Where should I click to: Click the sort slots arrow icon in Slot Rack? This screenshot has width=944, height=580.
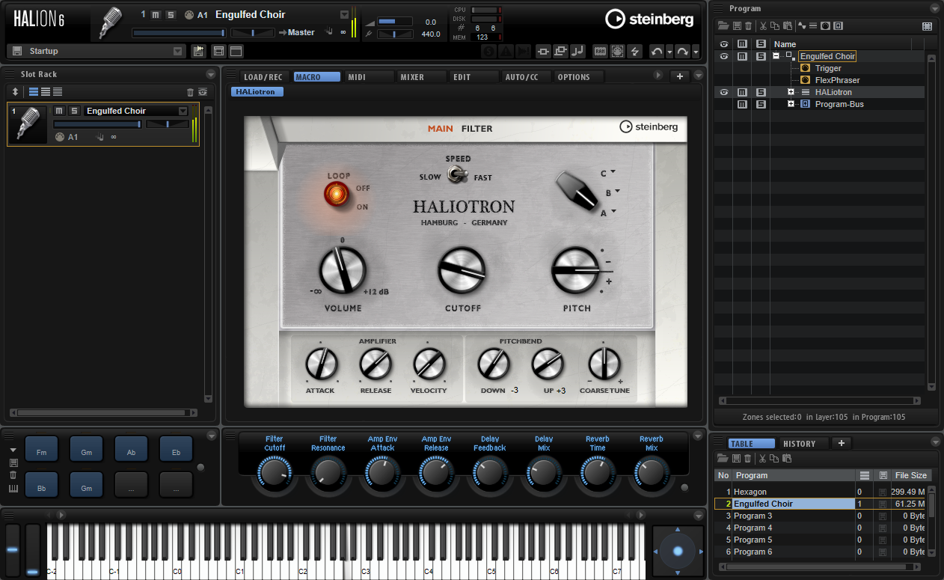coord(15,91)
